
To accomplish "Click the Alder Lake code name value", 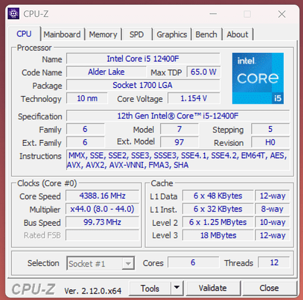I will tap(106, 72).
